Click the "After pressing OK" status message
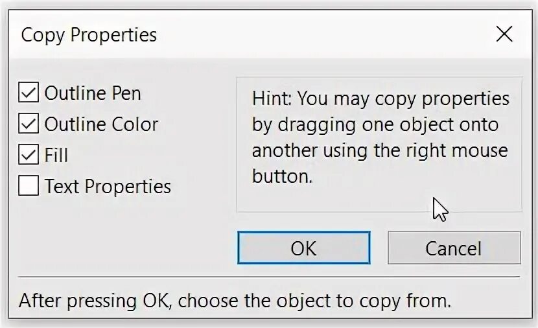Viewport: 538px width, 328px height. [x=235, y=301]
